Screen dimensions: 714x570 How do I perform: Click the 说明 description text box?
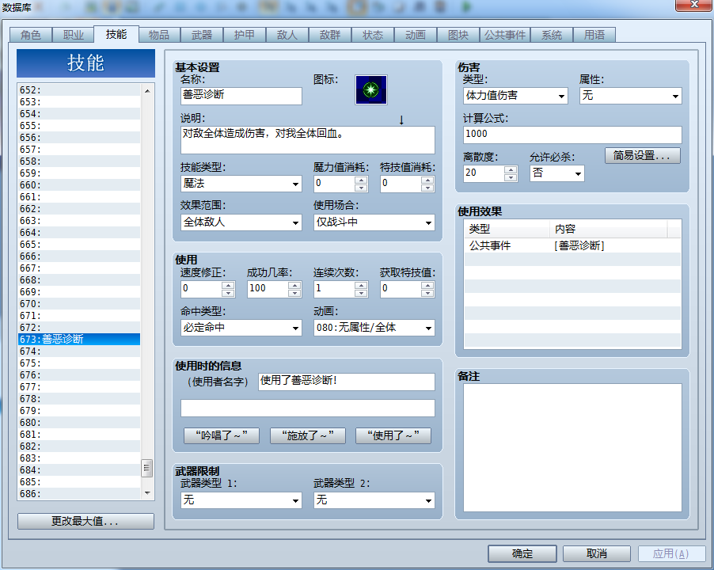click(307, 140)
